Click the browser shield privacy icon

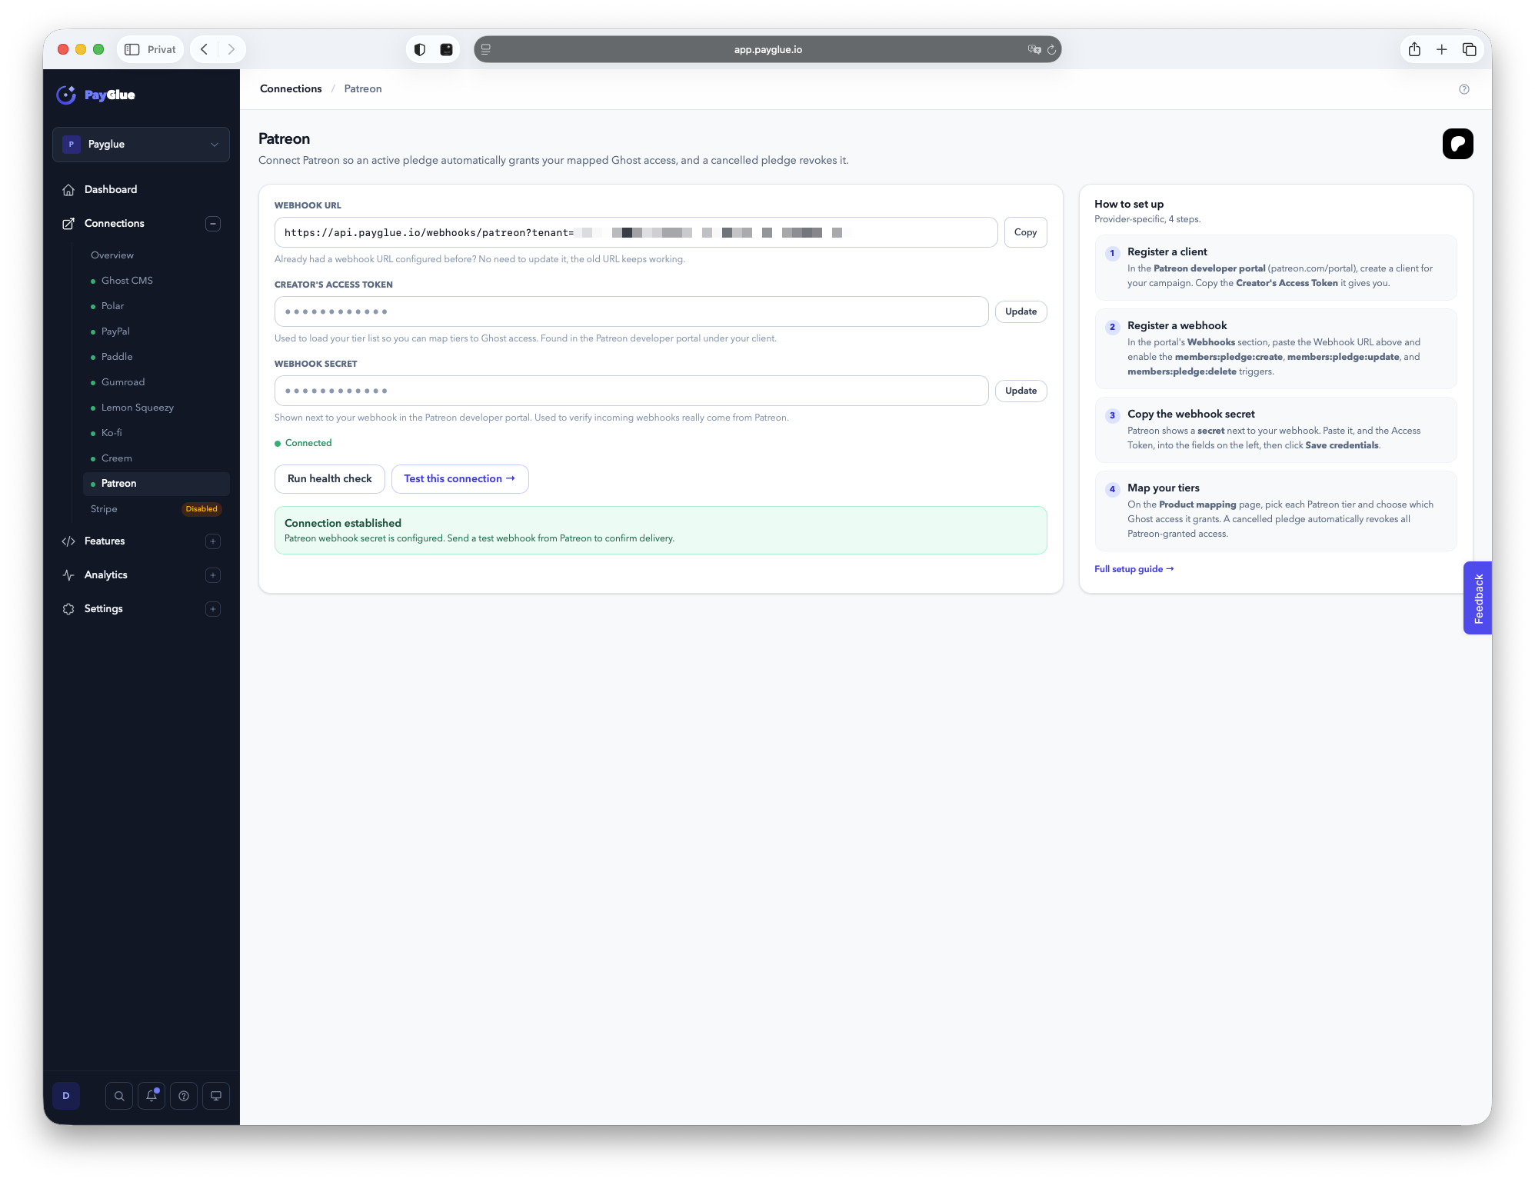tap(420, 49)
